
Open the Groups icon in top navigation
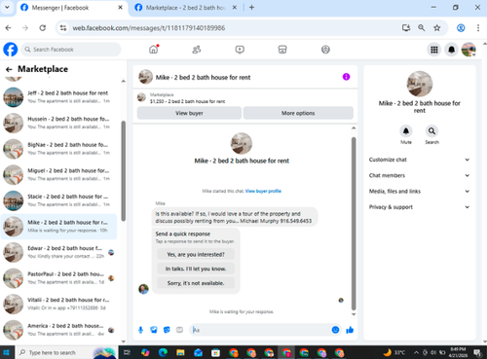pos(325,50)
